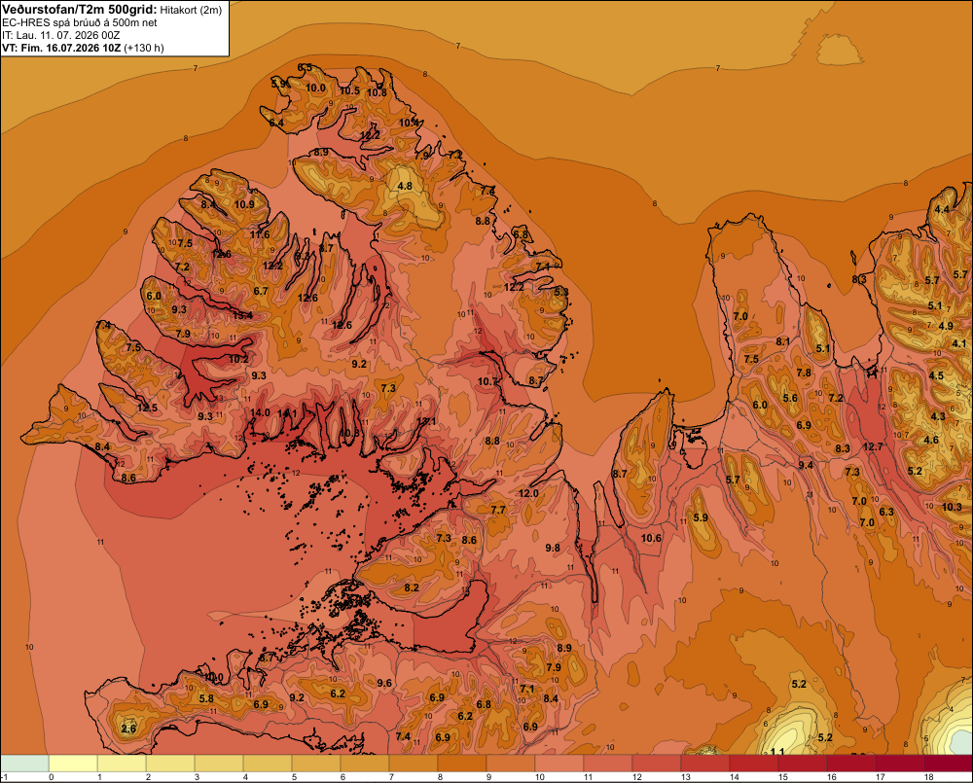The image size is (973, 783).
Task: Click the title 'Veðurstofan/T2m 500grid: Hitakort (2m)'
Action: click(112, 10)
